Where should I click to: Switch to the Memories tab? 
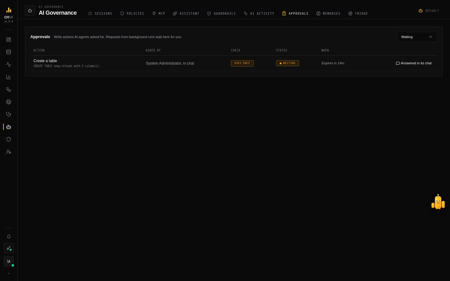click(x=328, y=14)
